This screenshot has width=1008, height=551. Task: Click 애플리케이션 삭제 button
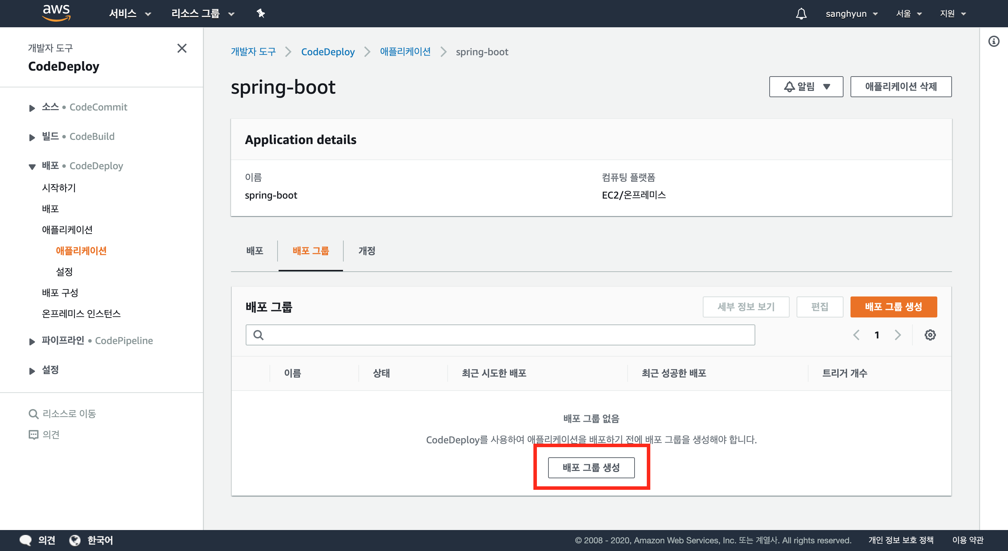[901, 86]
